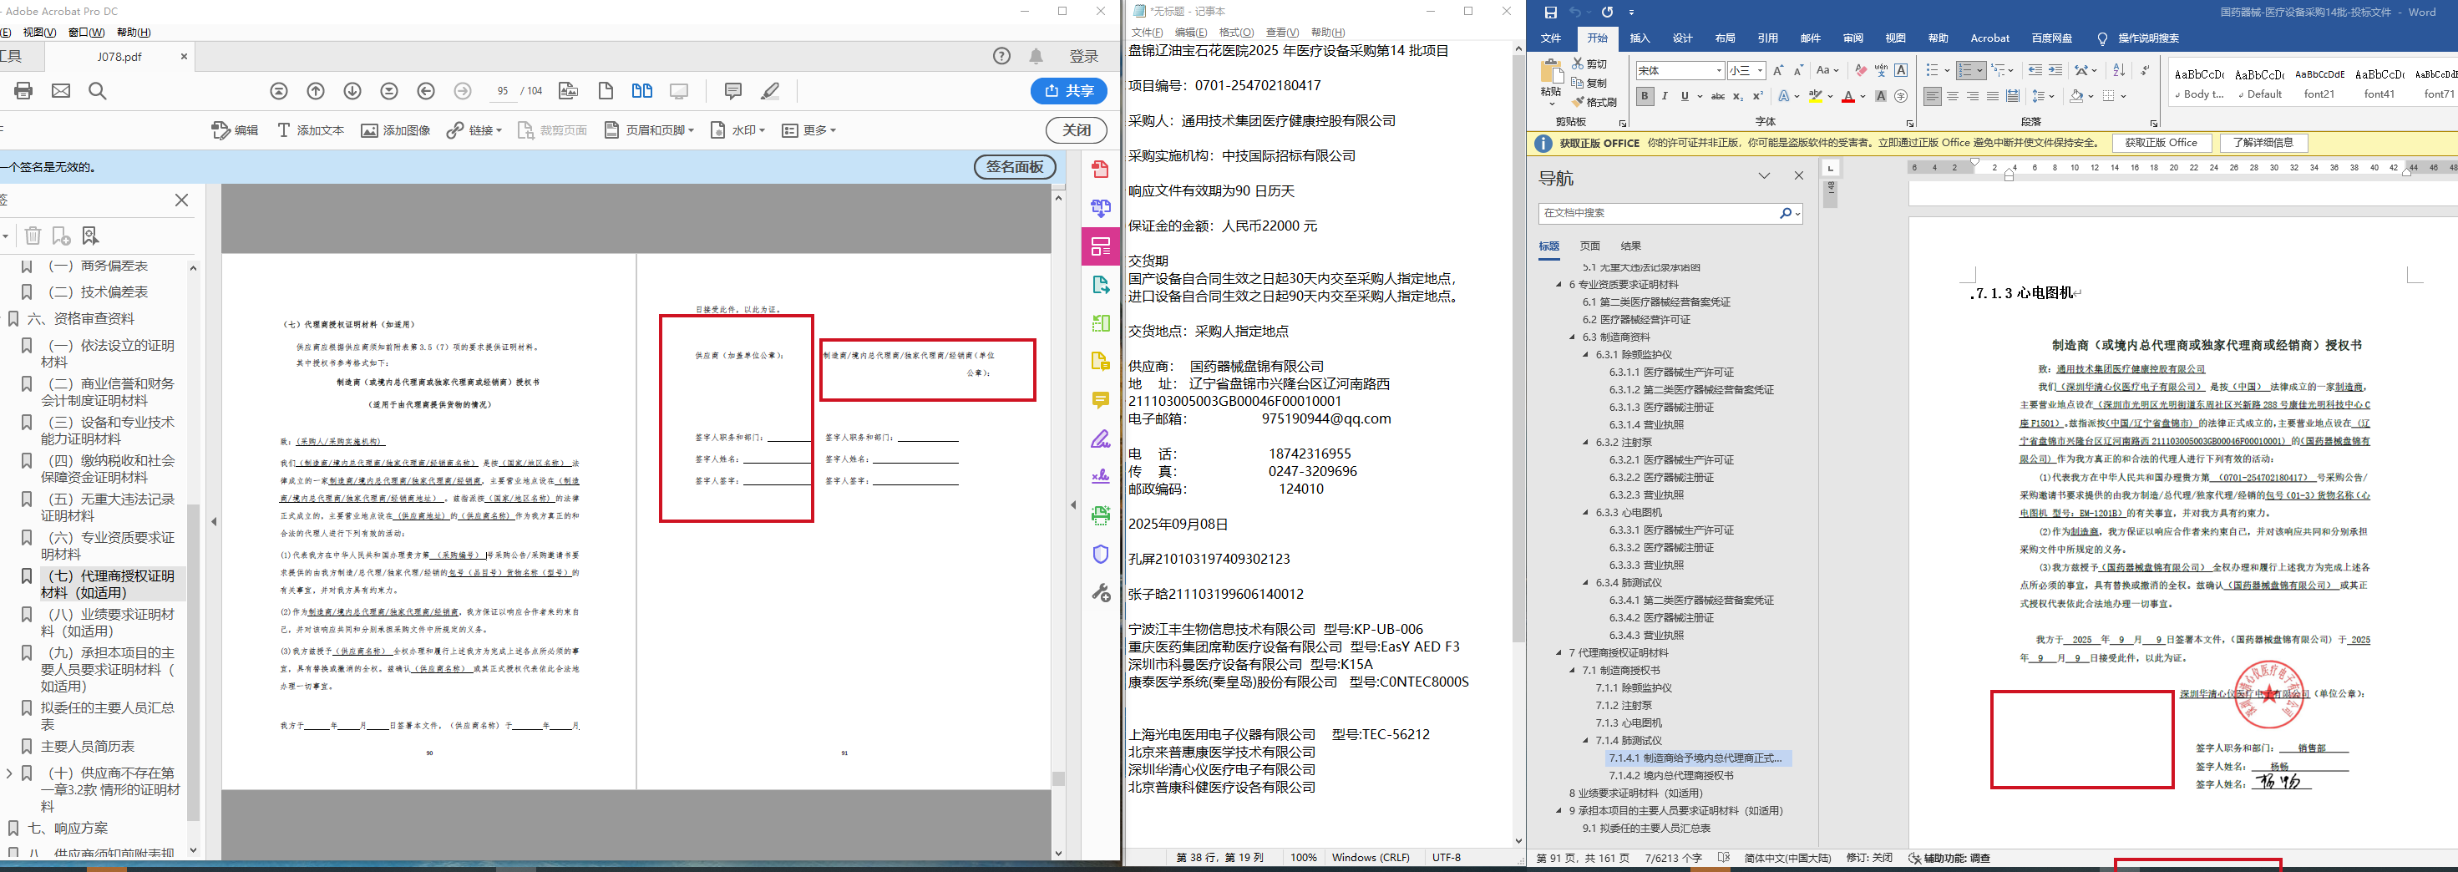
Task: Click Acrobat 登录 sign-in link
Action: (1084, 56)
